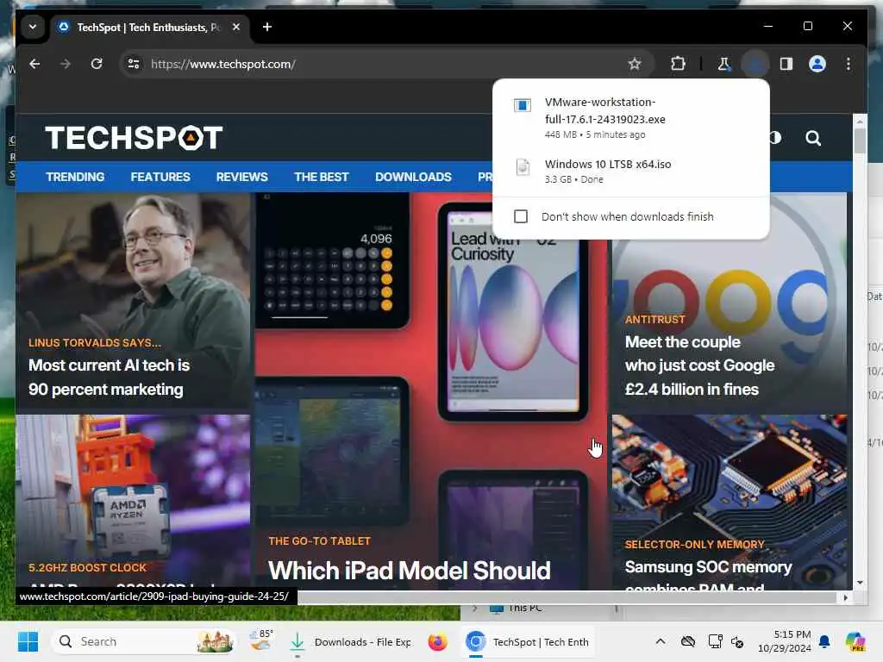Image resolution: width=883 pixels, height=662 pixels.
Task: Open the profile avatar menu
Action: (x=817, y=64)
